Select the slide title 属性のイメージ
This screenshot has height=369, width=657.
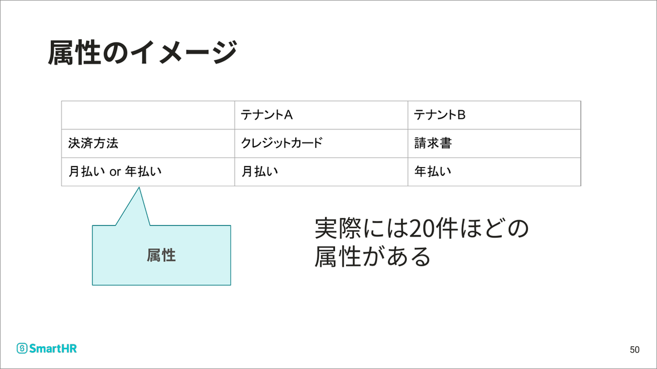[x=143, y=52]
